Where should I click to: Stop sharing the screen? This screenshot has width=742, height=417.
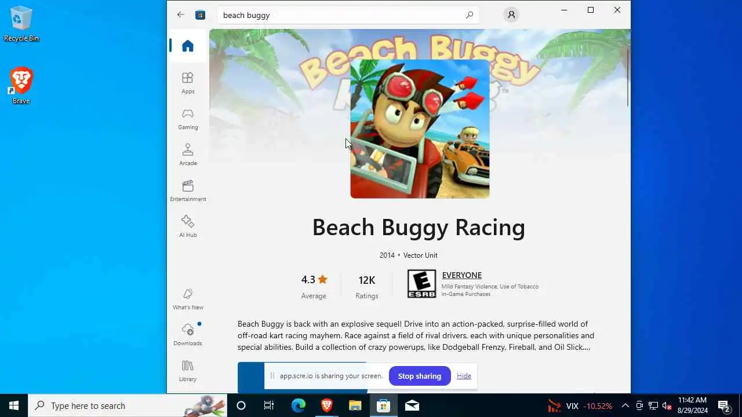tap(420, 376)
